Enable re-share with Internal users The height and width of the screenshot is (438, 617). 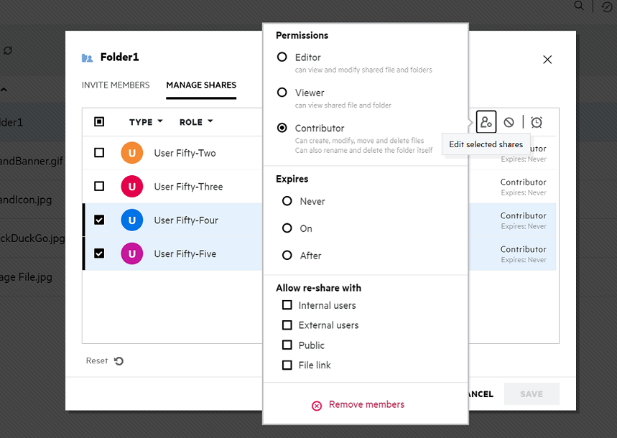coord(287,305)
